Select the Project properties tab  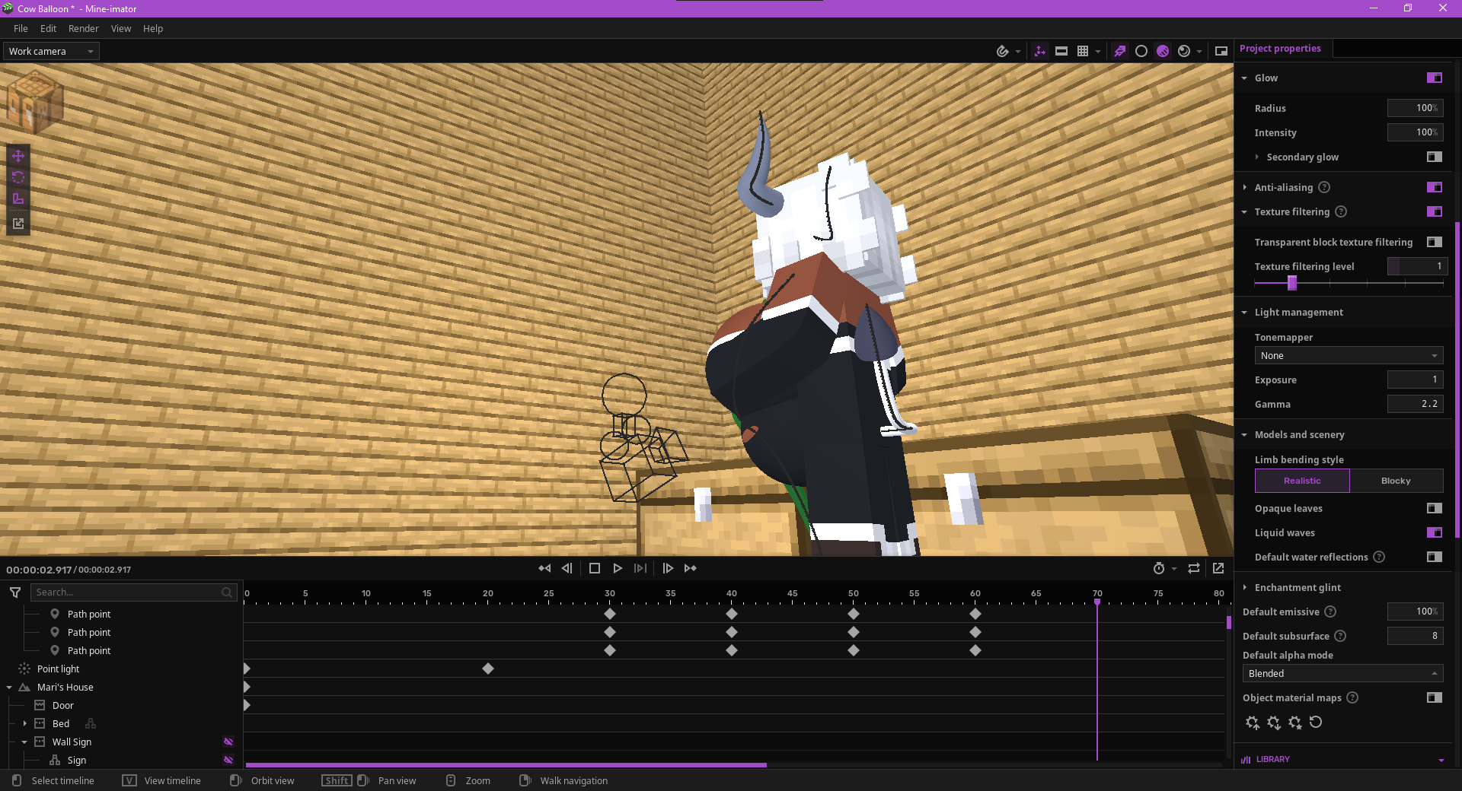click(1280, 48)
